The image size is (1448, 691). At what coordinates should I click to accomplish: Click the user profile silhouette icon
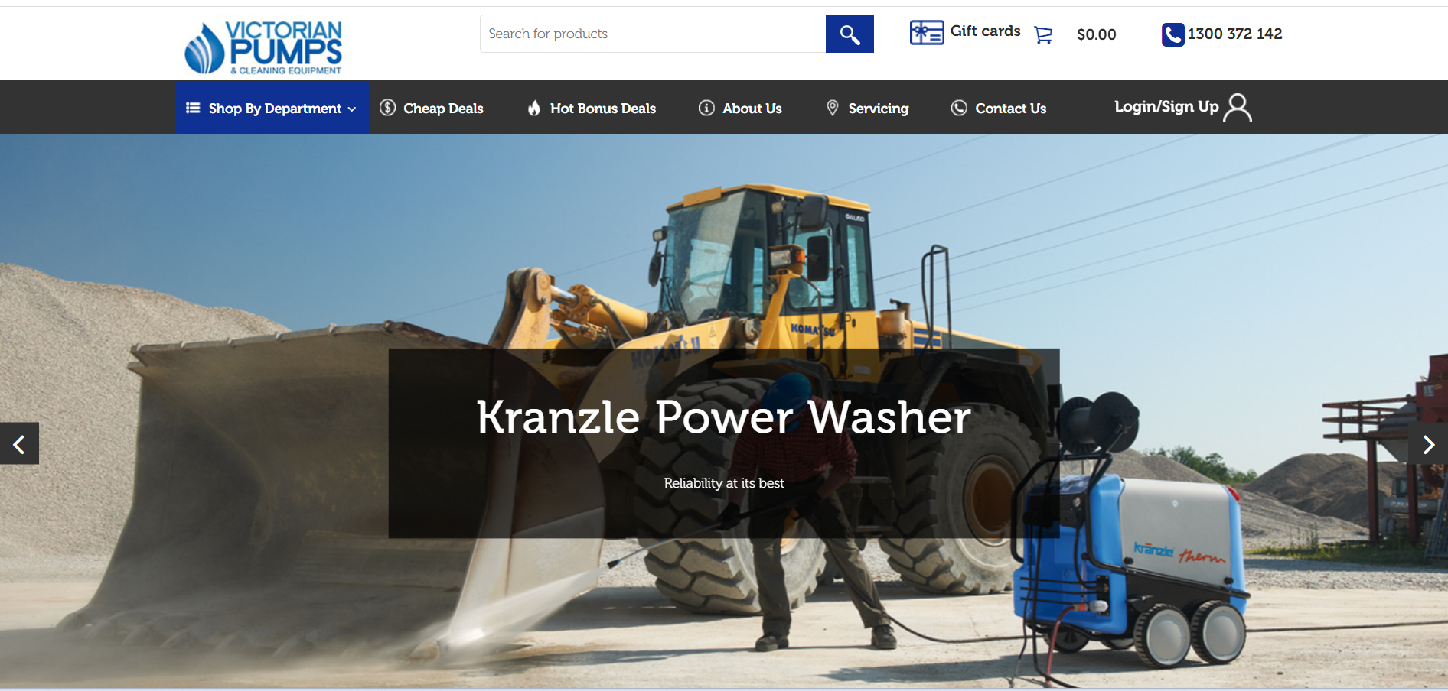click(1238, 108)
